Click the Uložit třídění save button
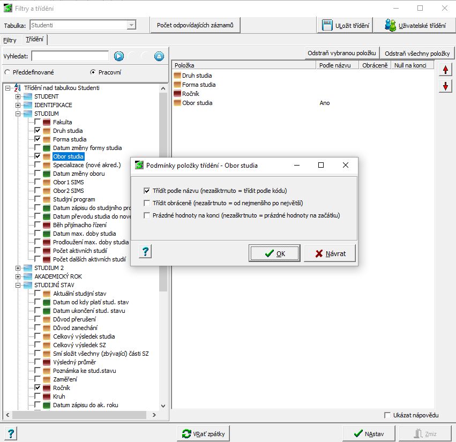This screenshot has width=456, height=442. (x=346, y=25)
